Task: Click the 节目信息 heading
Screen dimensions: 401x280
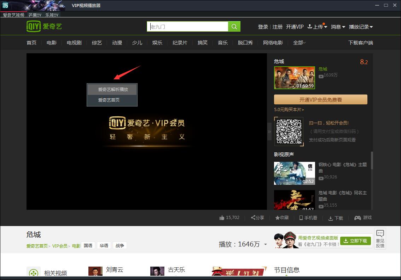Action: (x=287, y=270)
